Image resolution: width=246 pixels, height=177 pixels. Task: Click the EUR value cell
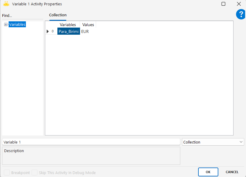[x=88, y=31]
